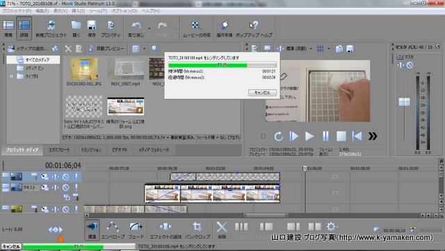Open the Insert menu
Screen dimensions: 445x251
79,11
